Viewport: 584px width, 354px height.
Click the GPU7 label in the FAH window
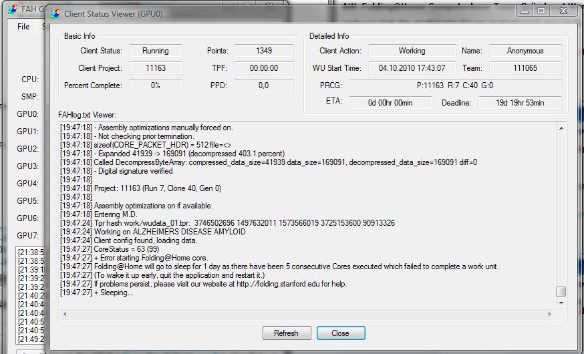click(x=27, y=235)
